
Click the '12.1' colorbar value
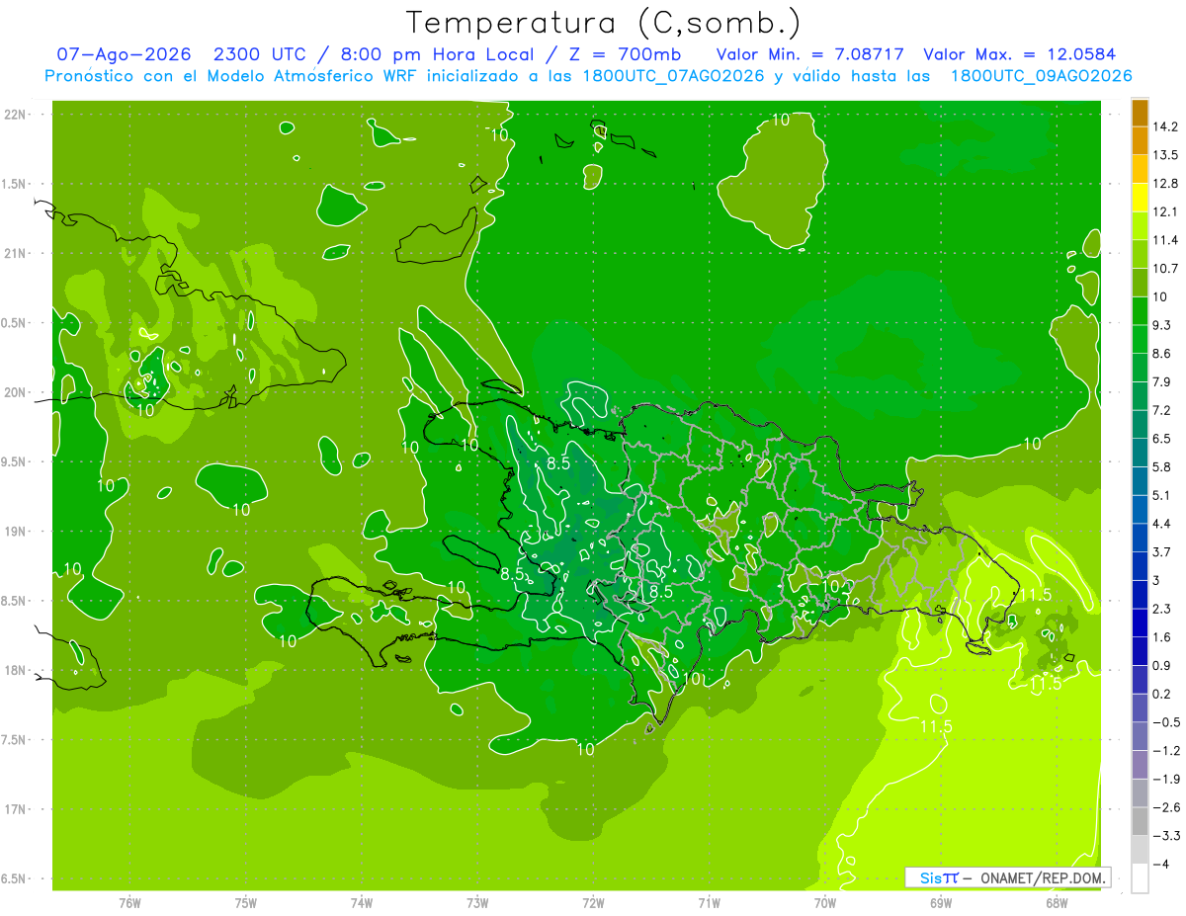pos(1165,211)
